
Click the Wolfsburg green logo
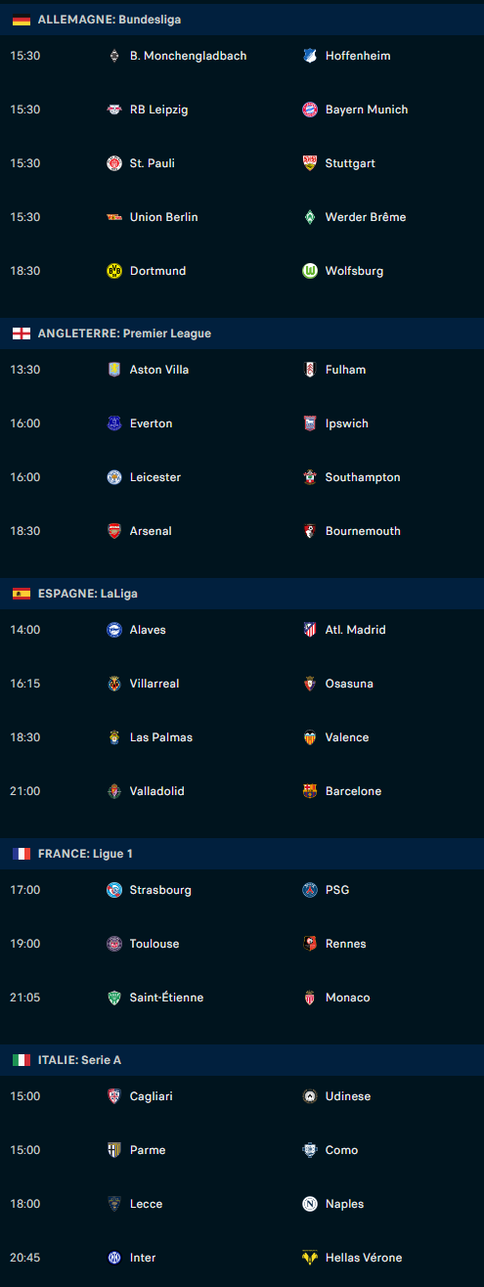click(x=310, y=271)
